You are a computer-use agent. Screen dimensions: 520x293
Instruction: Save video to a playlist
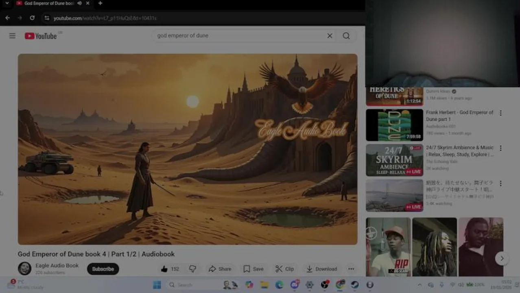pos(253,269)
